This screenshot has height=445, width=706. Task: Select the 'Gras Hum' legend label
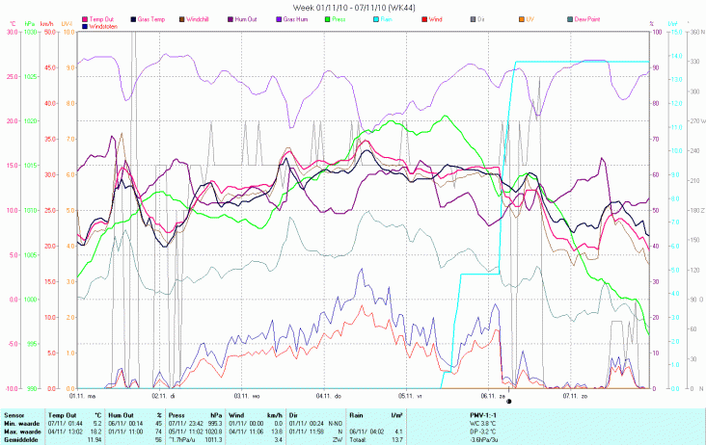coord(295,19)
